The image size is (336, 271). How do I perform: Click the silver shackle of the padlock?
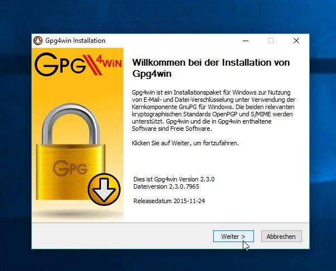coord(71,124)
